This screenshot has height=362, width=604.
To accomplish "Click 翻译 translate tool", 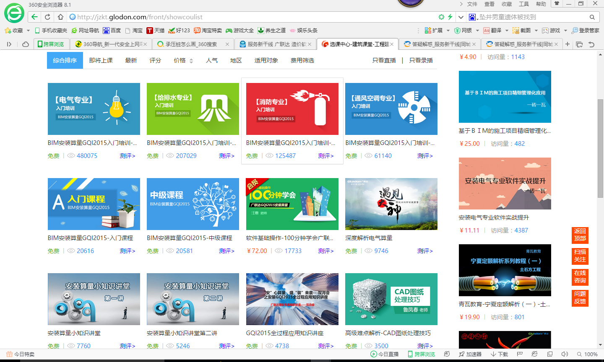I will point(492,31).
